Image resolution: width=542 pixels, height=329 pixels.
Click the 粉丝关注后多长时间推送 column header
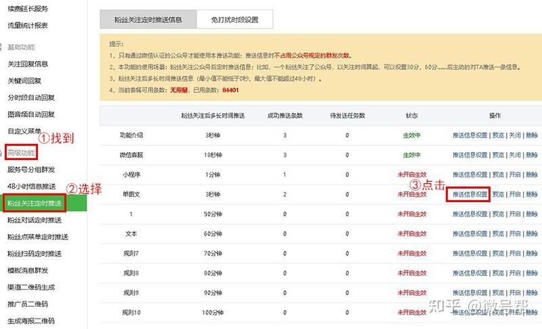[213, 115]
